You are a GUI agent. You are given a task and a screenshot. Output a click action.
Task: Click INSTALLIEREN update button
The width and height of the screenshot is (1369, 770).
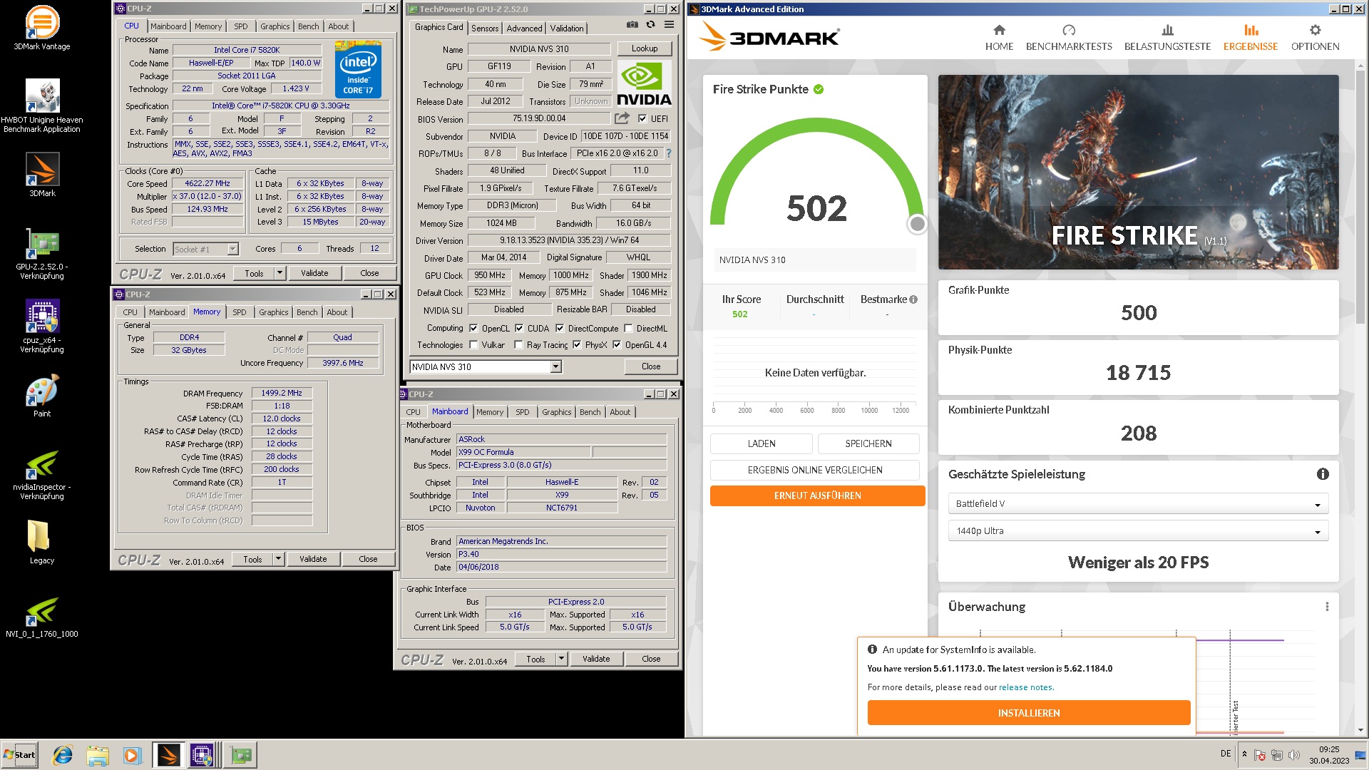[x=1028, y=713]
